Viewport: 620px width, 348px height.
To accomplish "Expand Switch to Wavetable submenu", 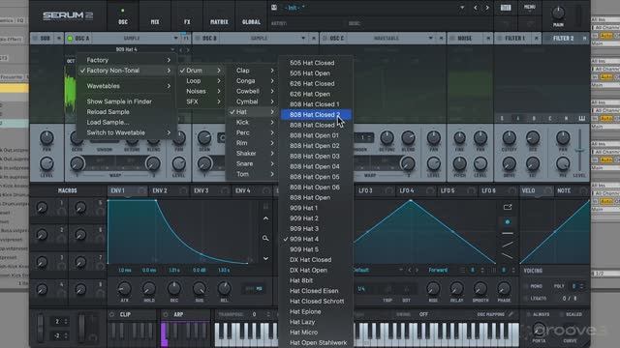I will [x=126, y=133].
